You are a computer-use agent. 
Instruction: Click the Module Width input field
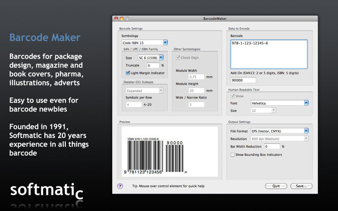click(196, 77)
